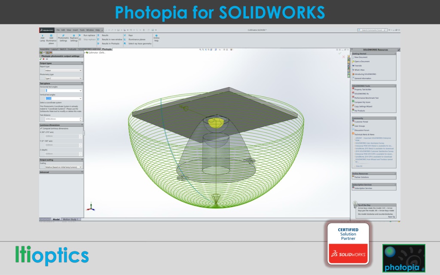
Task: Open the What's New link
Action: click(359, 70)
